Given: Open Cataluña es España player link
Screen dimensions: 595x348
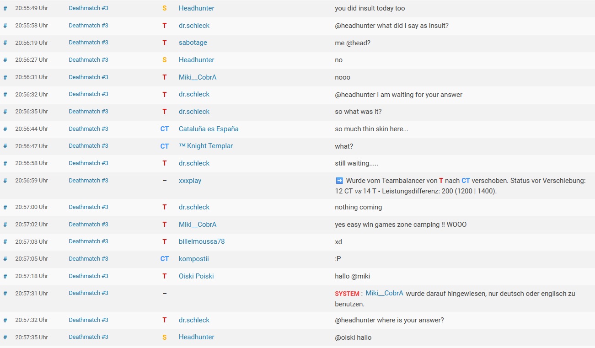Looking at the screenshot, I should pos(209,129).
